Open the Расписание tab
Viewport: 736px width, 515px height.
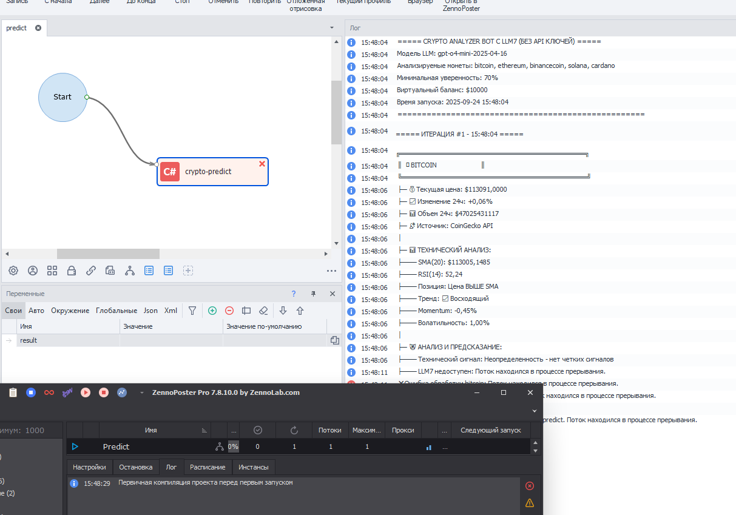pos(208,467)
